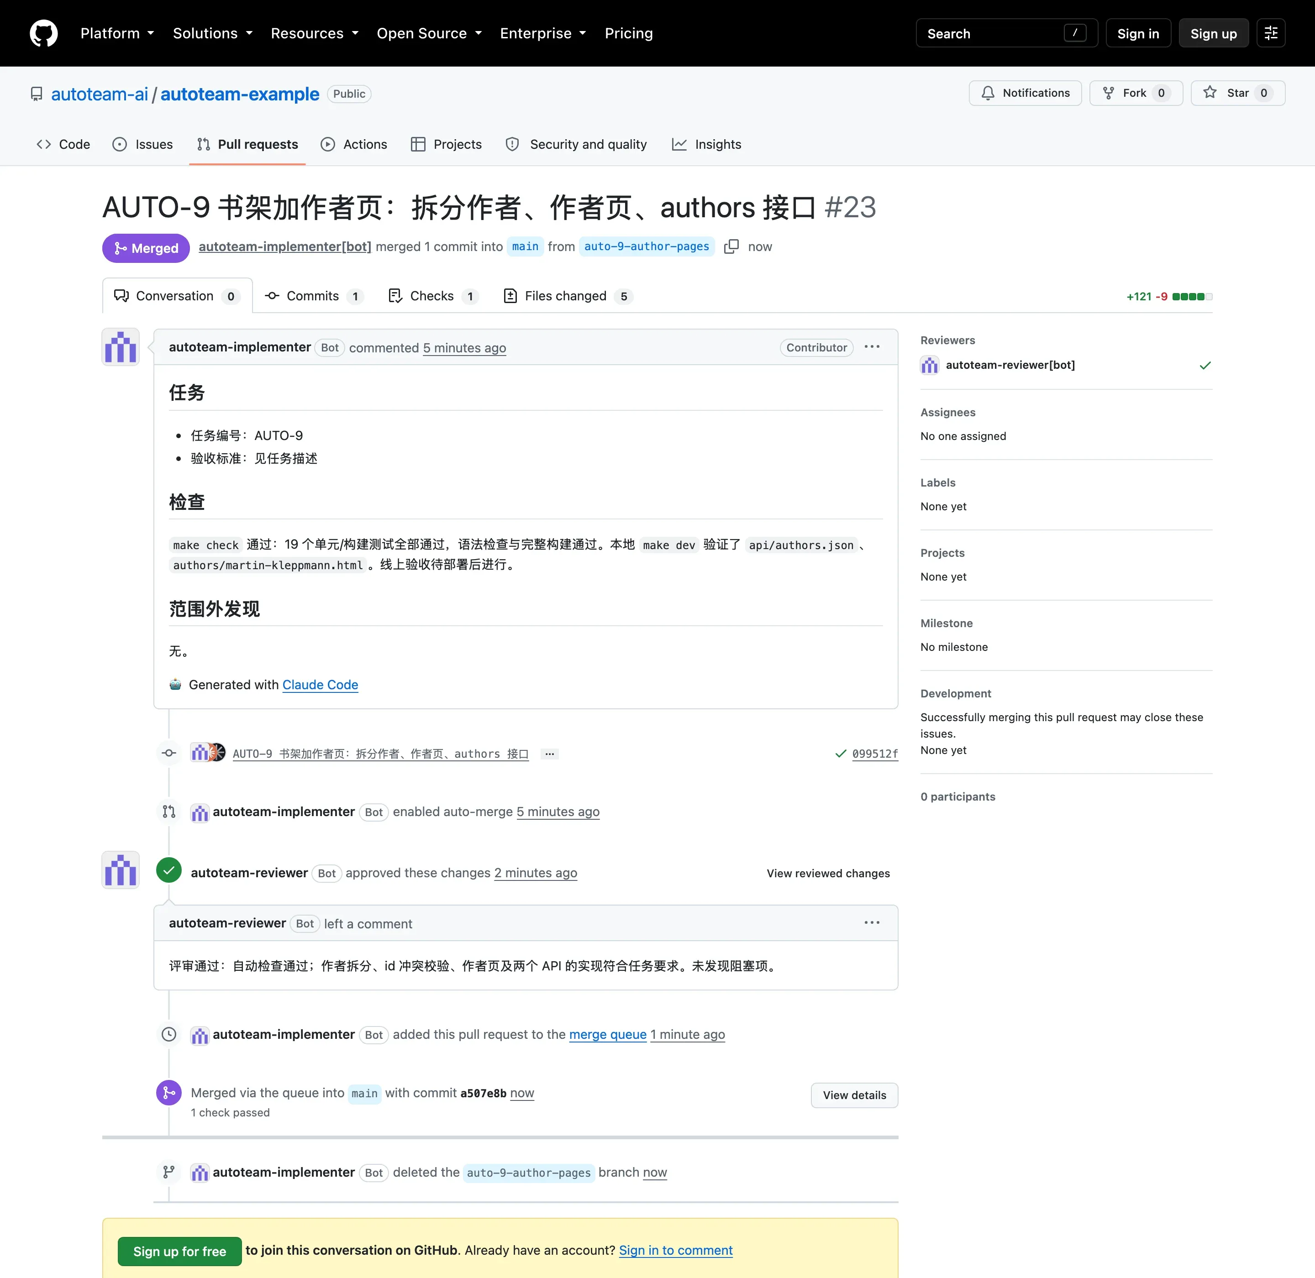Star the autoteam-example repository
1315x1278 pixels.
pyautogui.click(x=1238, y=93)
